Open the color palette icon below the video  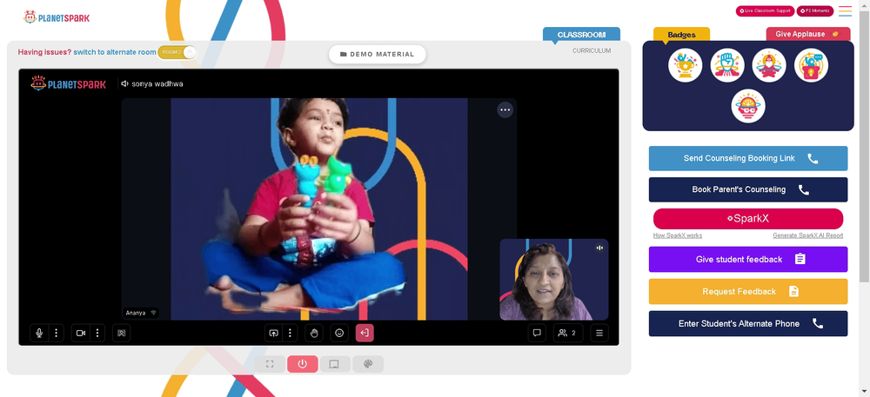point(367,364)
